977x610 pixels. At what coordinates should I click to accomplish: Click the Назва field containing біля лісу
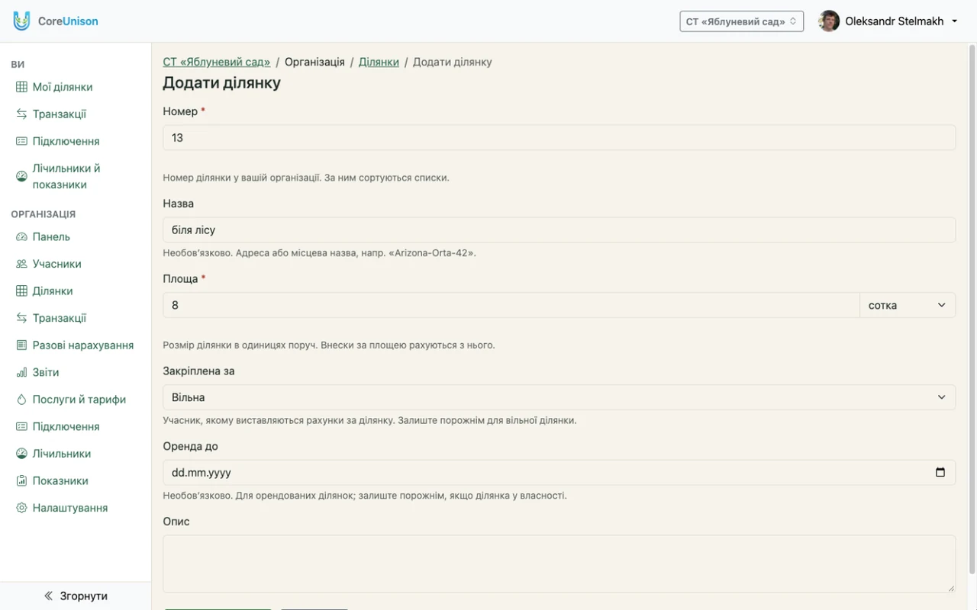point(559,230)
